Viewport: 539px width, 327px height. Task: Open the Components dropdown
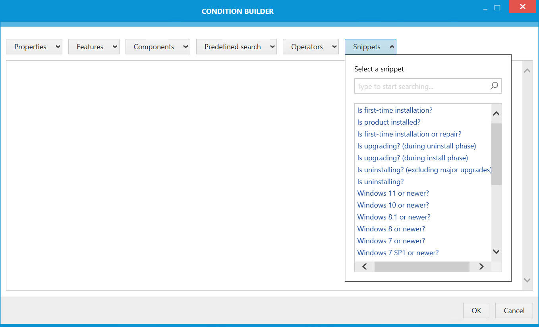pyautogui.click(x=158, y=46)
